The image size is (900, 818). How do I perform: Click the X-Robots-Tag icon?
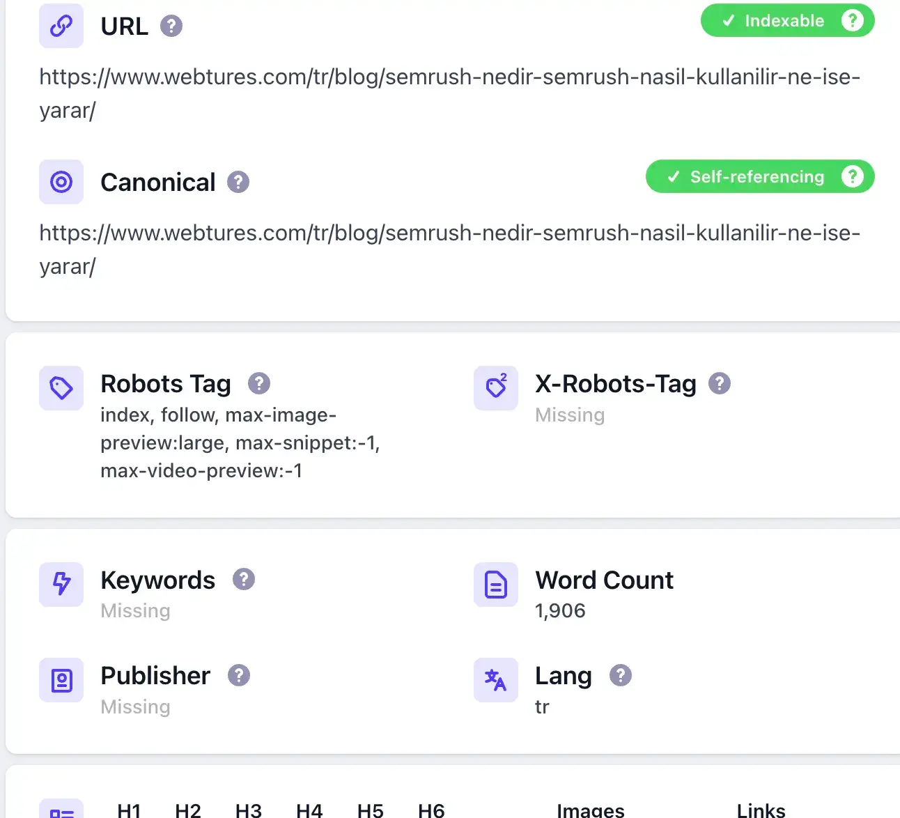tap(495, 388)
